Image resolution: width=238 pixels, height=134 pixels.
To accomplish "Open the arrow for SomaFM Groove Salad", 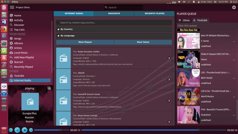I will 169,101.
